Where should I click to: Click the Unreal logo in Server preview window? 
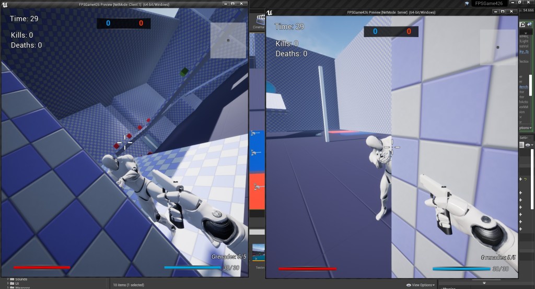[x=271, y=13]
